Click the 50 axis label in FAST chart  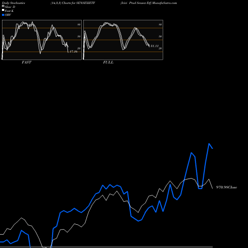coord(79,37)
